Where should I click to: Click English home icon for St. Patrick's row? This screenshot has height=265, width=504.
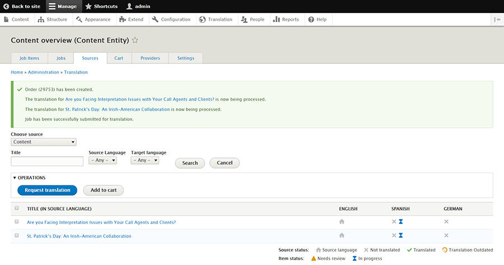point(342,235)
